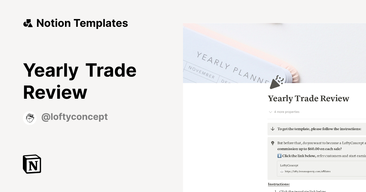
Task: Click the bookmark favicon beside the URL
Action: point(282,172)
